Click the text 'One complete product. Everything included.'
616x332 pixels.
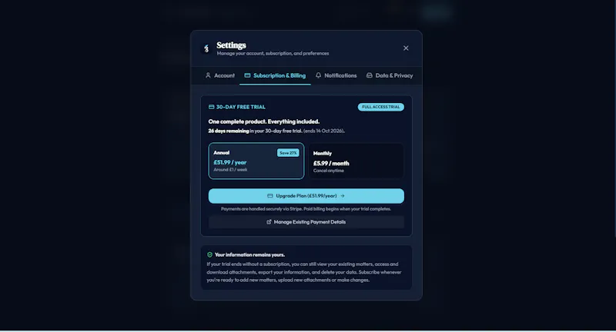point(264,121)
